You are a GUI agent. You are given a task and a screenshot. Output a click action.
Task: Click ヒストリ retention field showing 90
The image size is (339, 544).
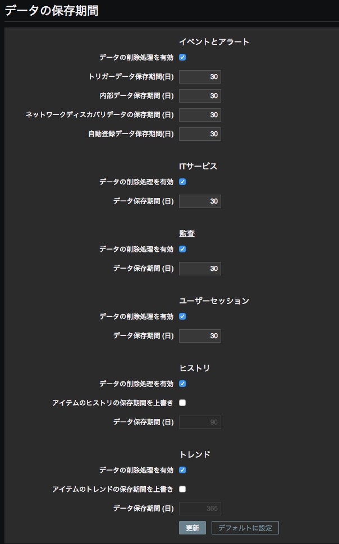(x=200, y=422)
